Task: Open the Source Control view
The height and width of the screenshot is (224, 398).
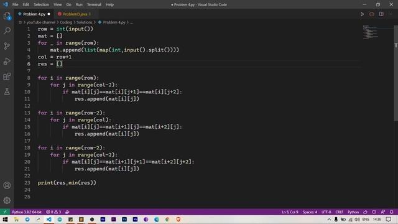Action: point(7,46)
